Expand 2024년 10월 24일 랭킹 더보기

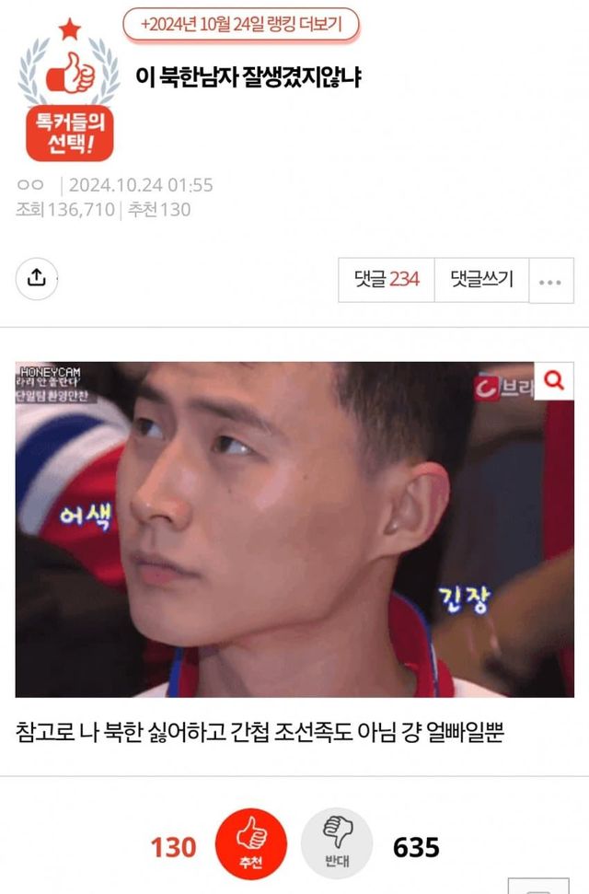coord(241,25)
